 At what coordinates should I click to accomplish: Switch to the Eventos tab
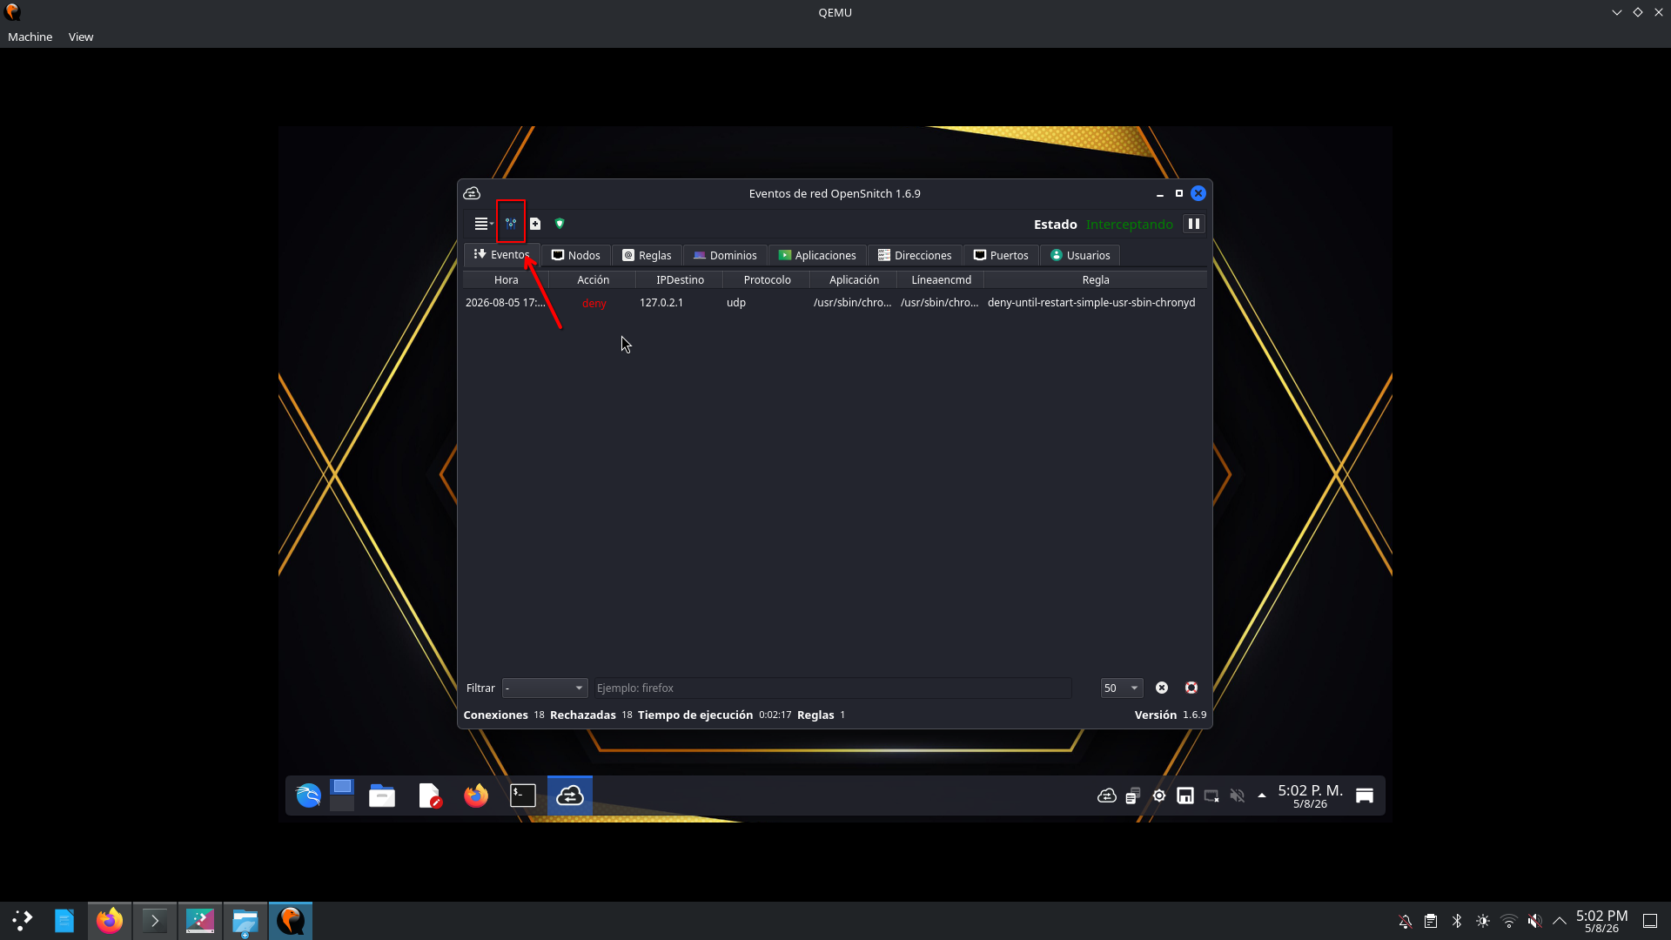click(501, 255)
